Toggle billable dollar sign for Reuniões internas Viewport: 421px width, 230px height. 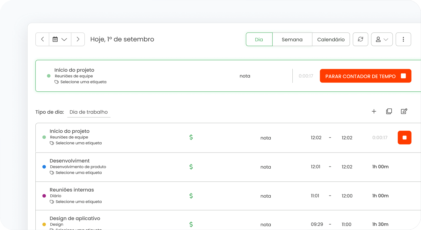191,196
